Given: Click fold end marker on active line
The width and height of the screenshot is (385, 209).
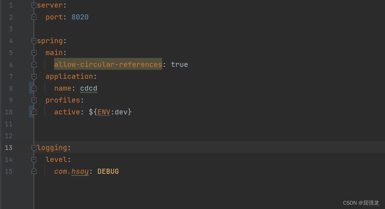Looking at the screenshot, I should tap(34, 112).
